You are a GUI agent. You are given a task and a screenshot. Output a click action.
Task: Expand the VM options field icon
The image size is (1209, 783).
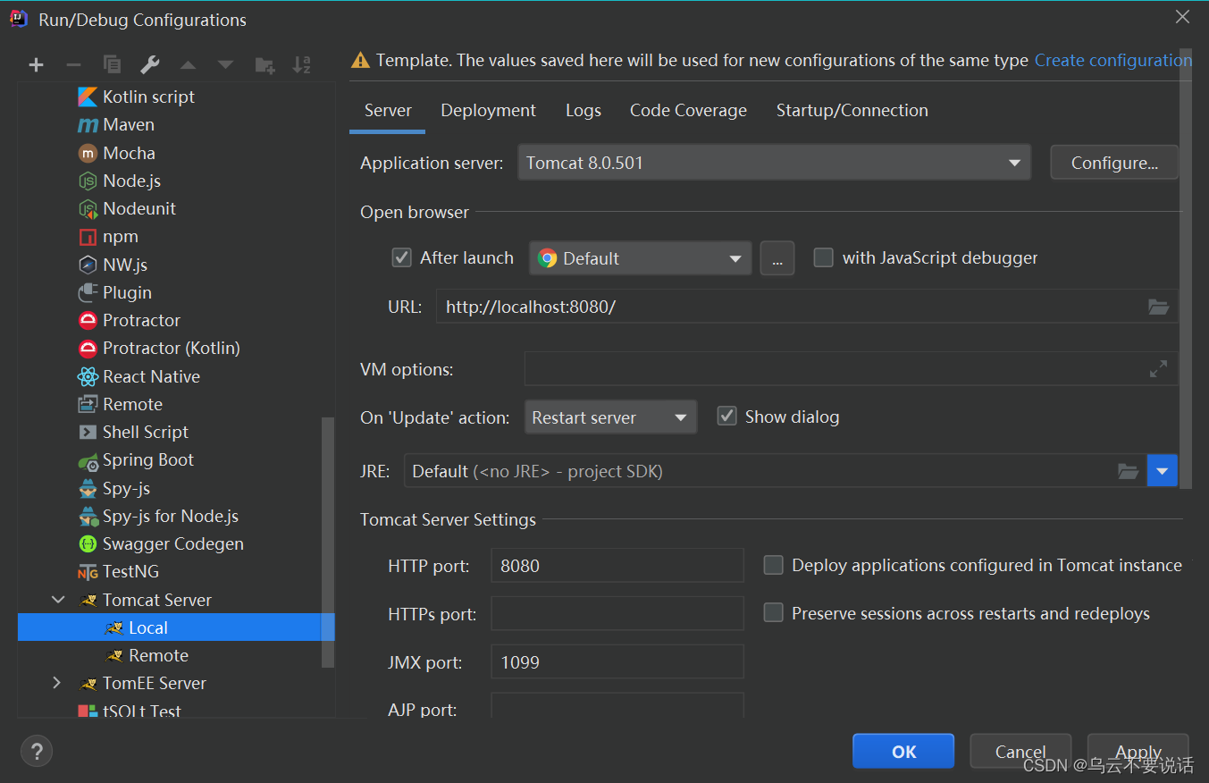click(1158, 368)
